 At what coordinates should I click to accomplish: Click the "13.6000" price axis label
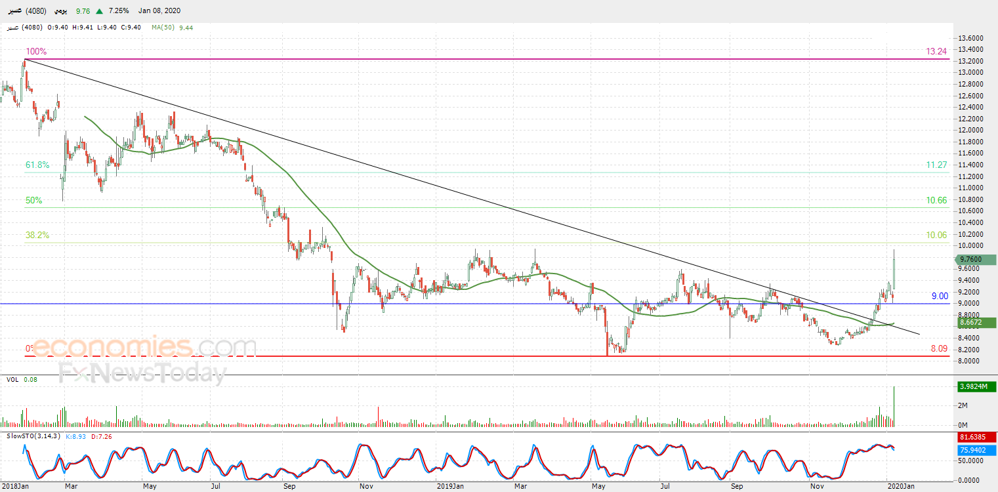coord(972,39)
